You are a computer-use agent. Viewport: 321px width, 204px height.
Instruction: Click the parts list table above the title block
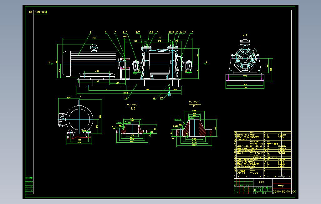click(262, 155)
